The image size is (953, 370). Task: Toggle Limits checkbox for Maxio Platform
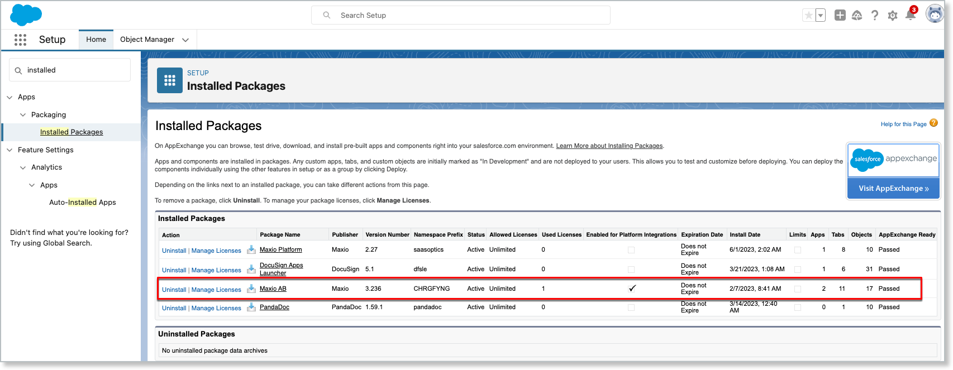[798, 250]
